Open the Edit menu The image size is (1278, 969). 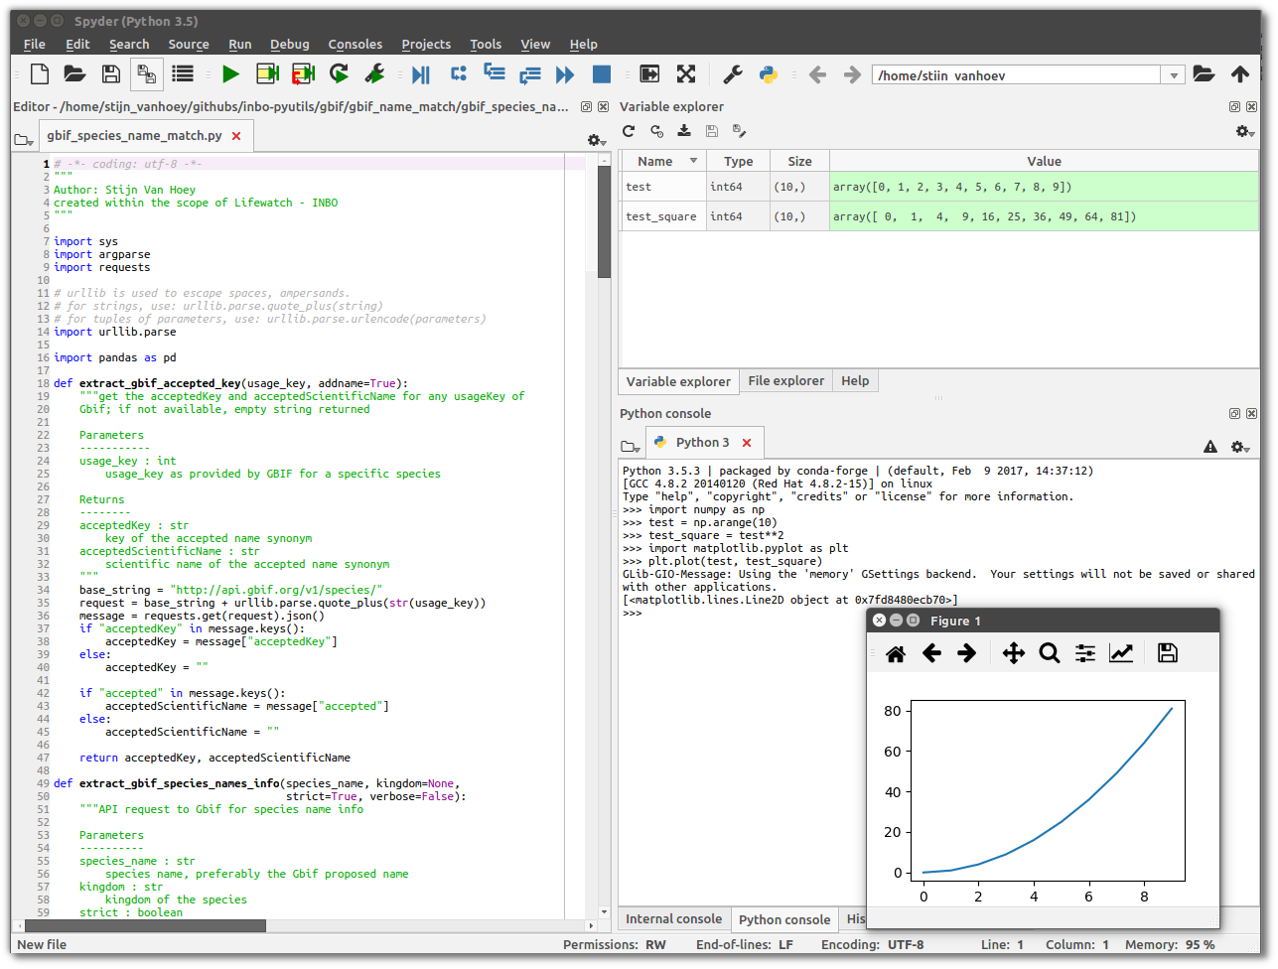click(x=77, y=44)
